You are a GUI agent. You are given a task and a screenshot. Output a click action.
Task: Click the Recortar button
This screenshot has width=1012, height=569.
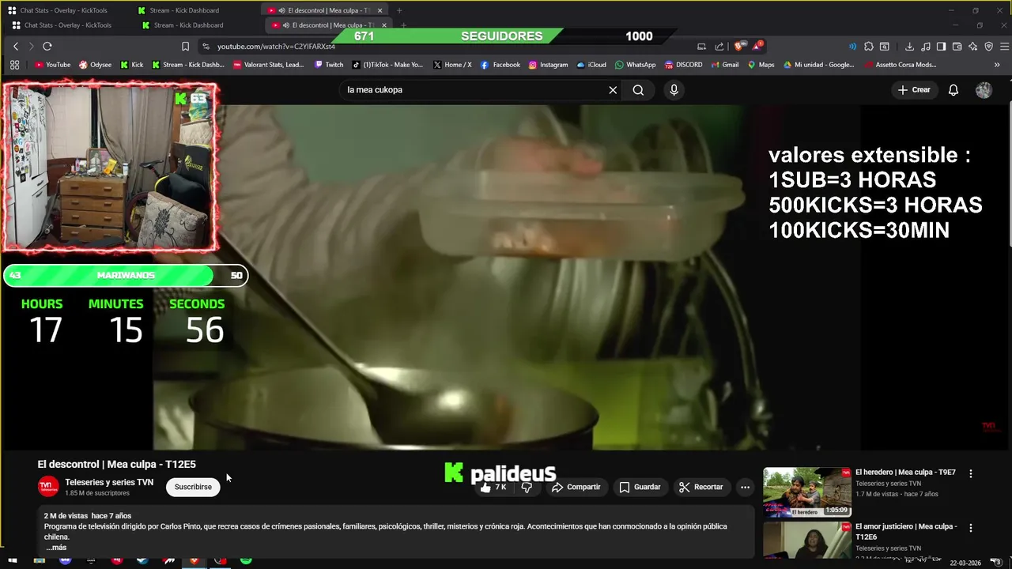click(x=701, y=488)
